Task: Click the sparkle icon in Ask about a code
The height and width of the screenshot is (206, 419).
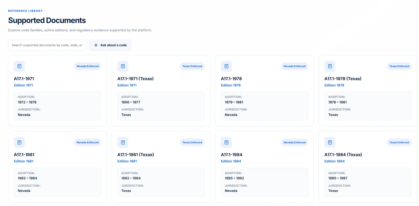Action: click(96, 45)
